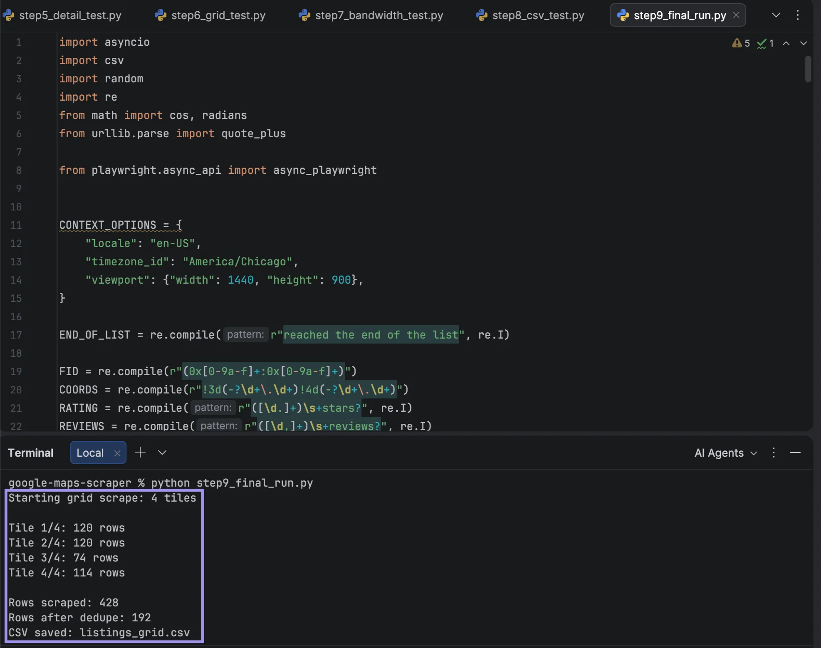Screen dimensions: 821x648
Task: Click the terminal command 'python step9_final_run.py'
Action: click(232, 483)
